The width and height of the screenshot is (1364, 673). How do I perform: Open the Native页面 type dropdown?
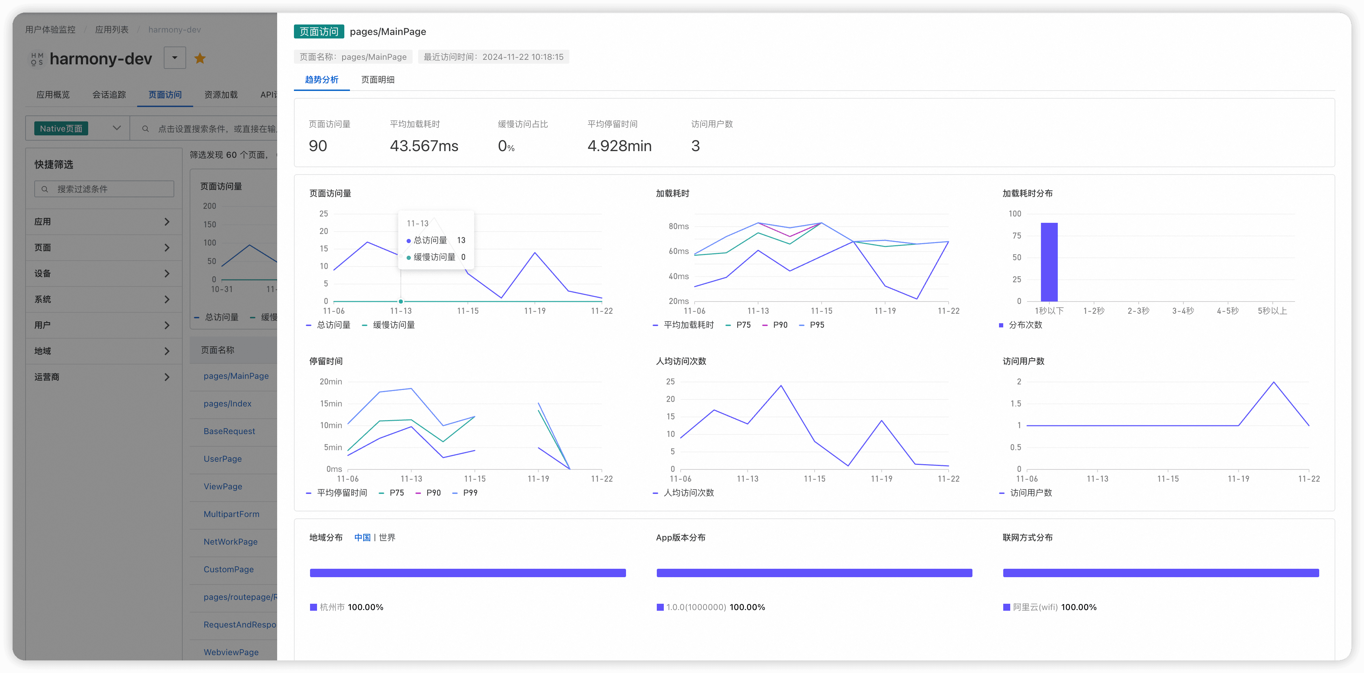117,128
